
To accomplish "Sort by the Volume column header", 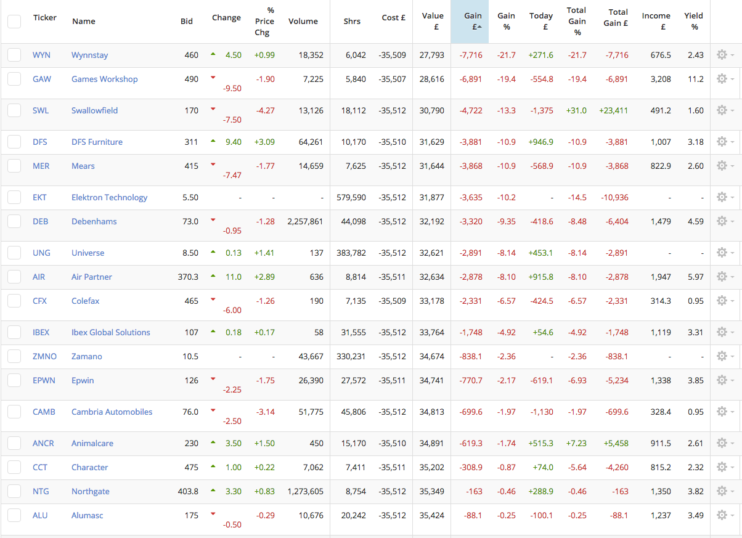I will click(x=303, y=21).
